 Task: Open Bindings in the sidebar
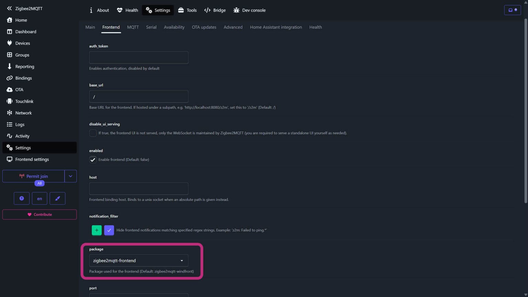tap(40, 78)
